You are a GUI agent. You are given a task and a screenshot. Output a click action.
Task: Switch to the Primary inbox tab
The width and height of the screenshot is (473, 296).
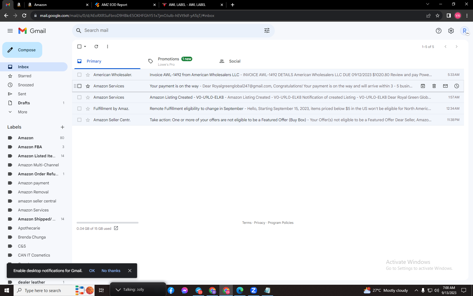coord(107,61)
